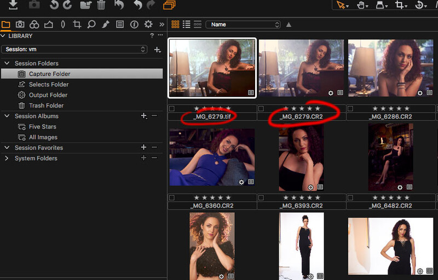Select the _MG_6286.CR2 thumbnail
Image resolution: width=438 pixels, height=280 pixels.
coord(390,68)
